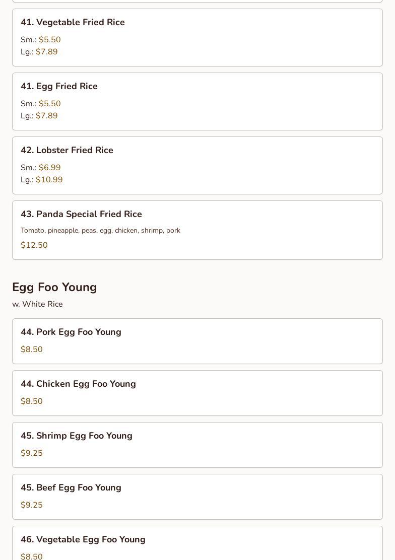395x560 pixels.
Task: Pick the small Vegetable Fried Rice price
Action: [49, 40]
